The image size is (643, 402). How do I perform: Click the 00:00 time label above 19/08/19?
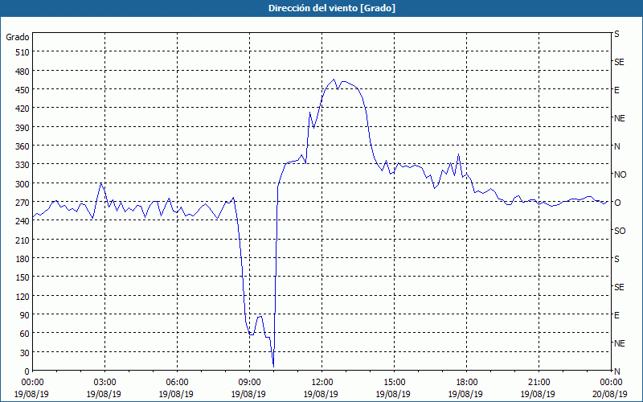[x=32, y=383]
